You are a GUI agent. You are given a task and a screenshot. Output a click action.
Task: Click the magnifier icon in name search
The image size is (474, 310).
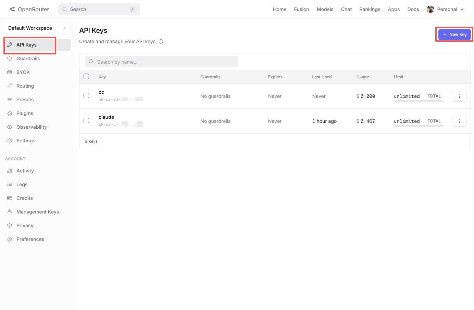tap(91, 62)
